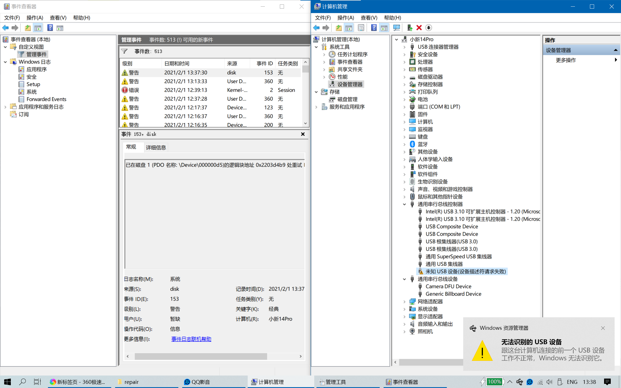Open Help menu in Computer Management

pyautogui.click(x=392, y=18)
